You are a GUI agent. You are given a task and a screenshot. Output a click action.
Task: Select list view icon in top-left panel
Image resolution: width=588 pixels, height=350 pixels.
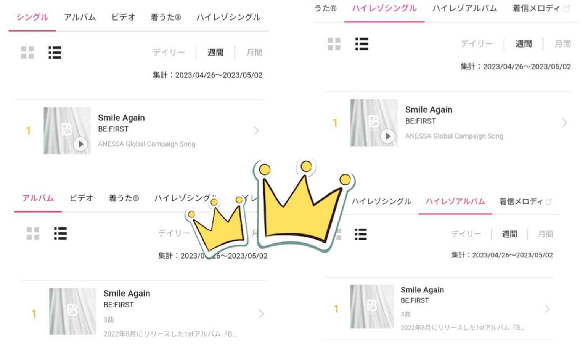coord(55,53)
